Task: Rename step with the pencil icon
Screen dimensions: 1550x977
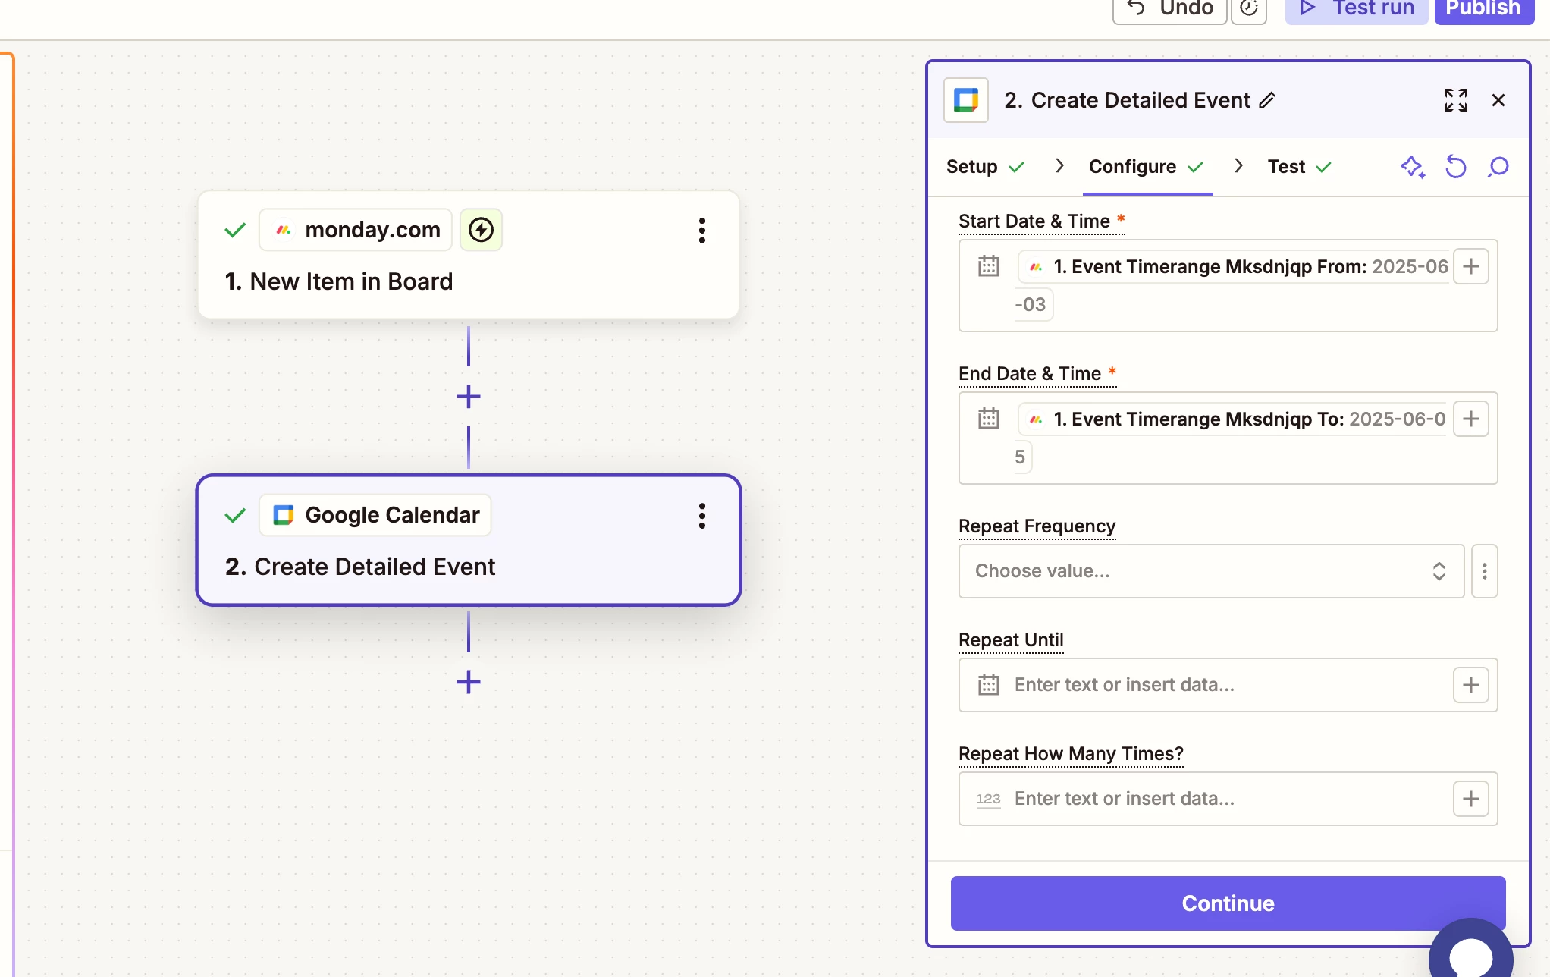Action: [x=1268, y=100]
